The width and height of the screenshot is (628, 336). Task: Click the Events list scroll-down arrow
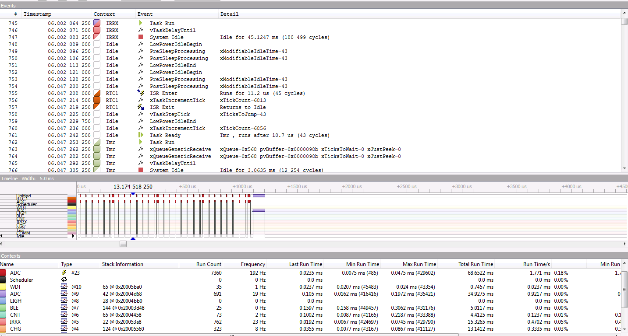(x=624, y=168)
